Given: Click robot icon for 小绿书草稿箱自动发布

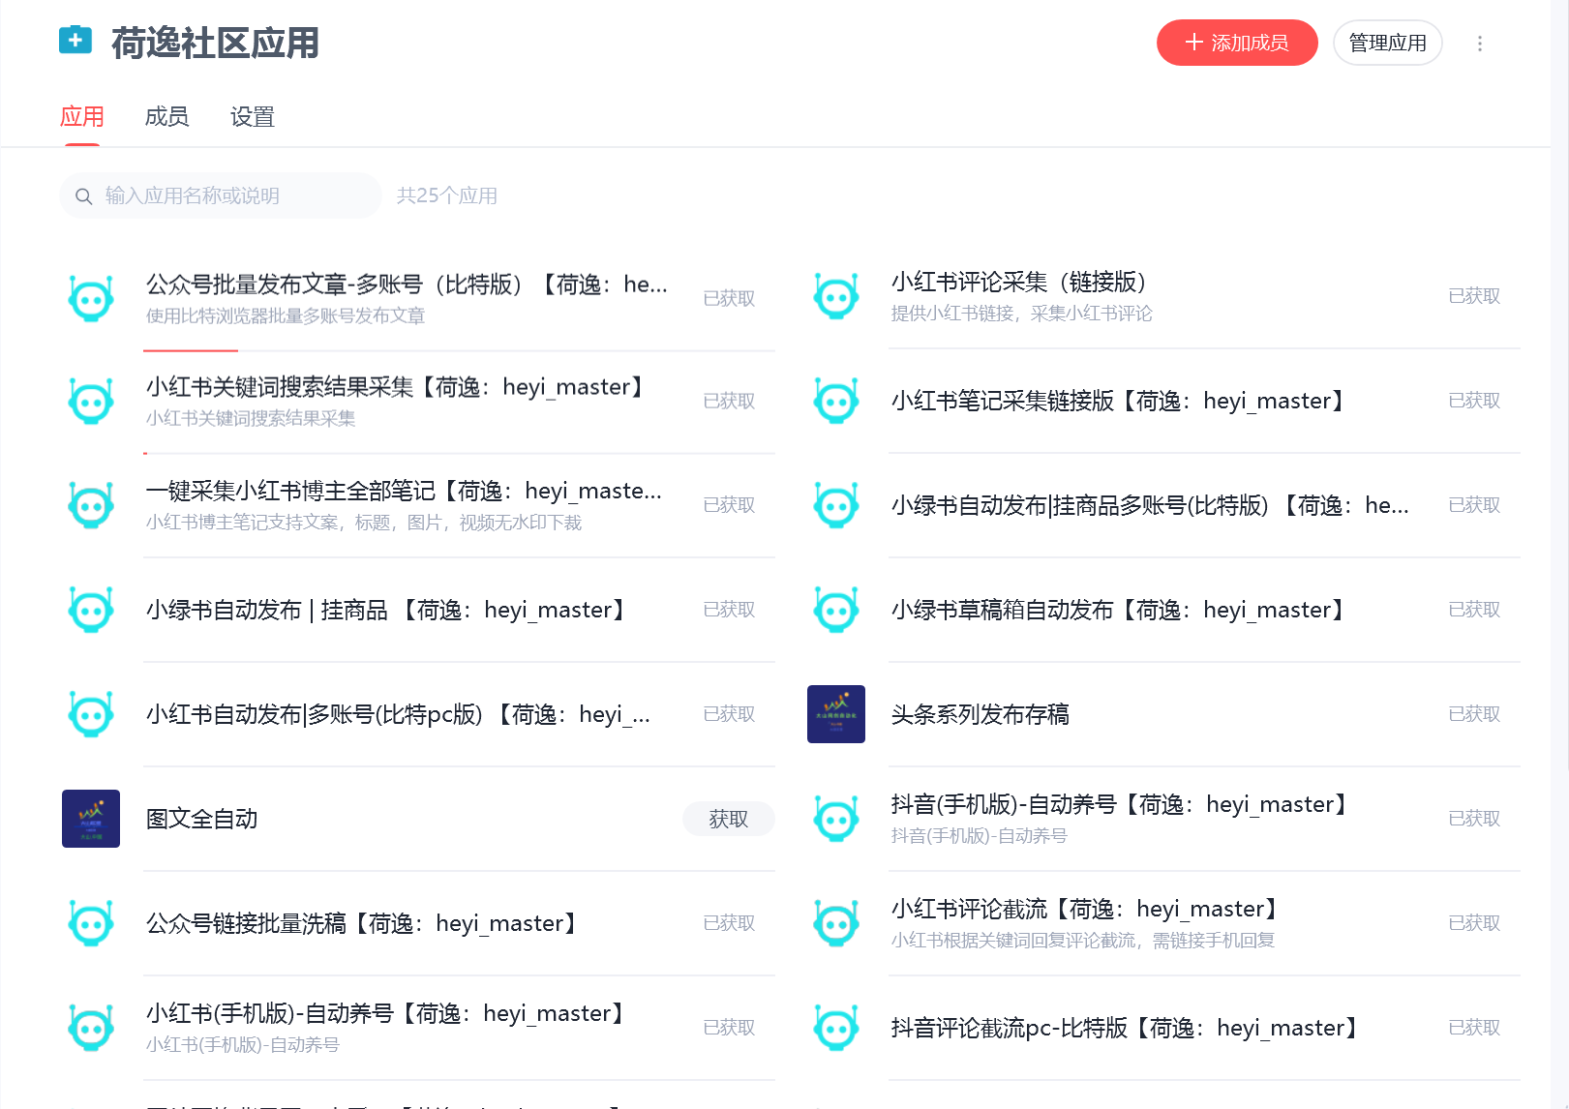Looking at the screenshot, I should click(x=836, y=610).
